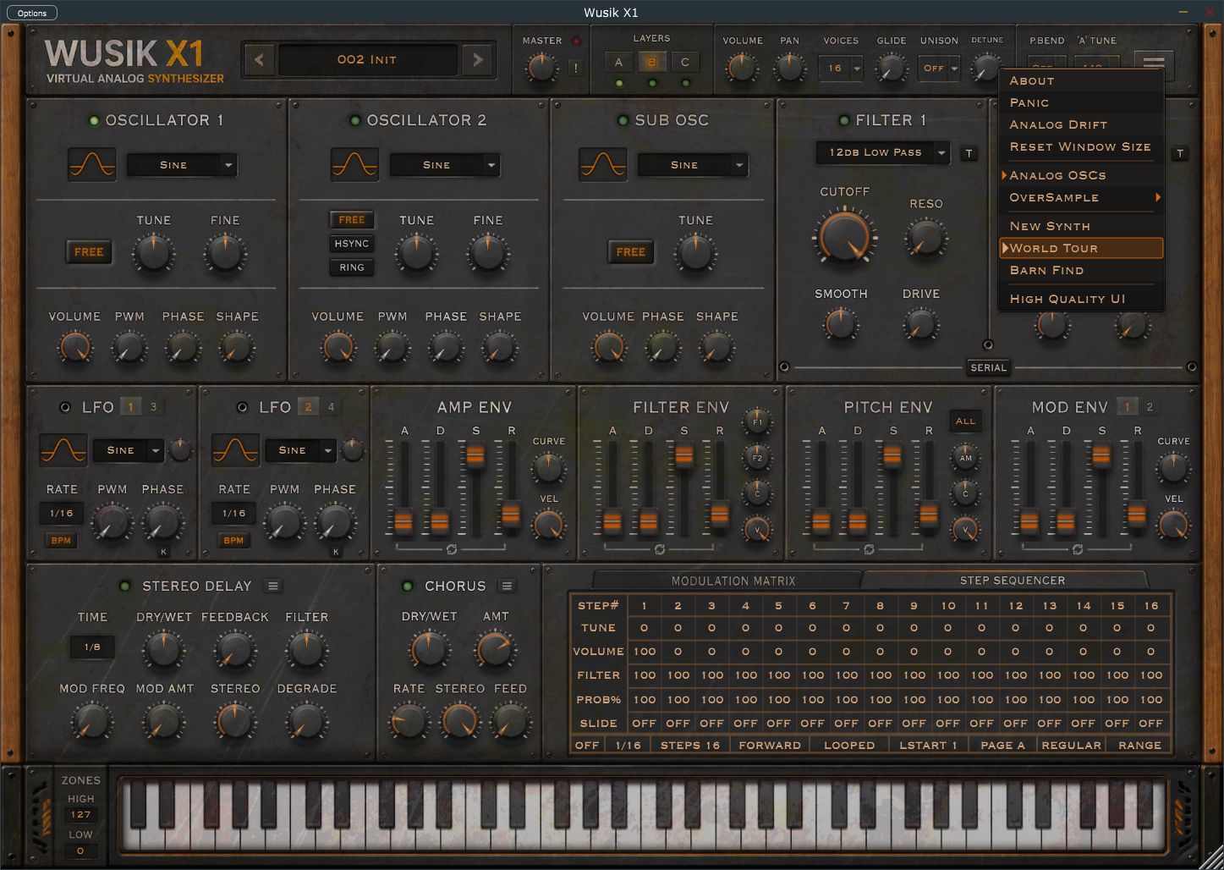
Task: Toggle Oscillator 1 FREE mode
Action: pos(89,251)
